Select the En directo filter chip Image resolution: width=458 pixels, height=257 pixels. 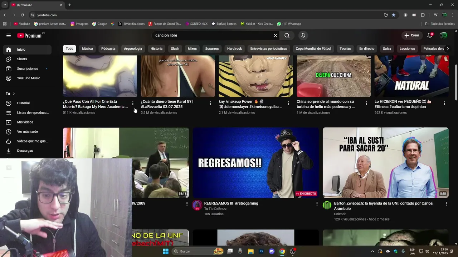367,49
